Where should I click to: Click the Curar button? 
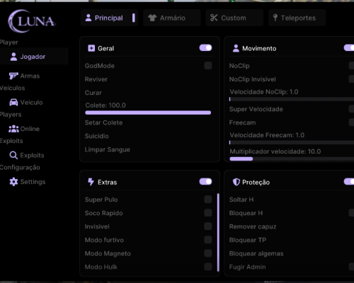point(93,93)
